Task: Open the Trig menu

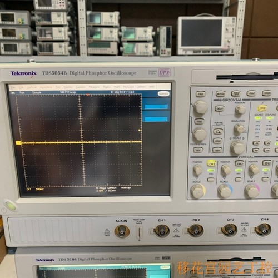Action: coord(58,87)
